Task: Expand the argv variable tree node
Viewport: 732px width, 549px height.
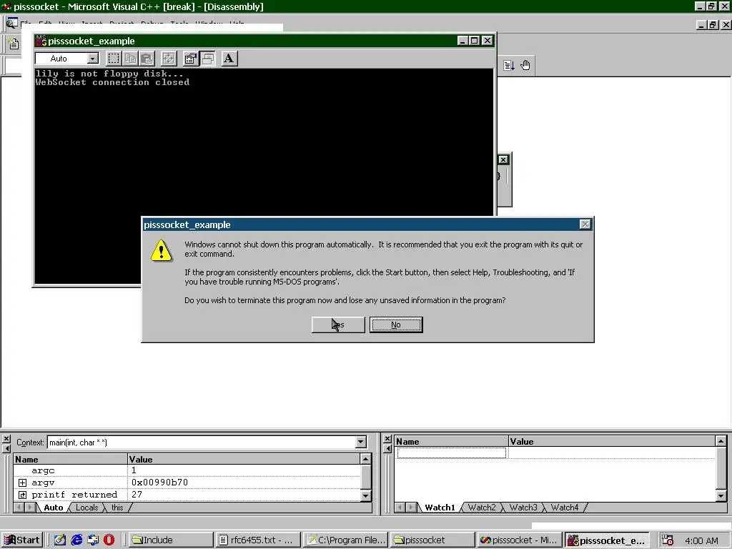Action: pos(22,483)
